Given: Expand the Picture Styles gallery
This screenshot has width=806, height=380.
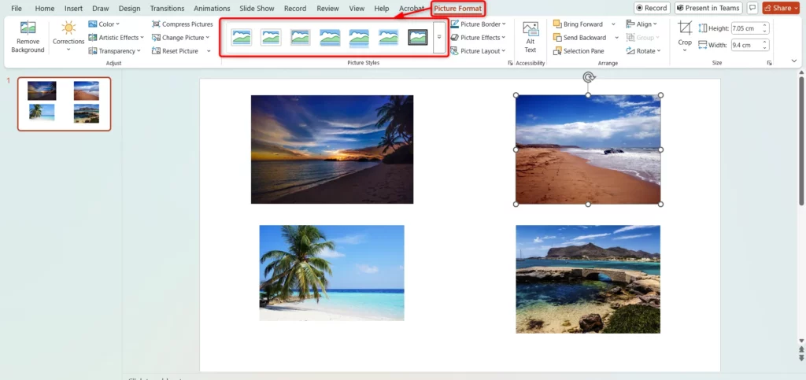Looking at the screenshot, I should [438, 37].
